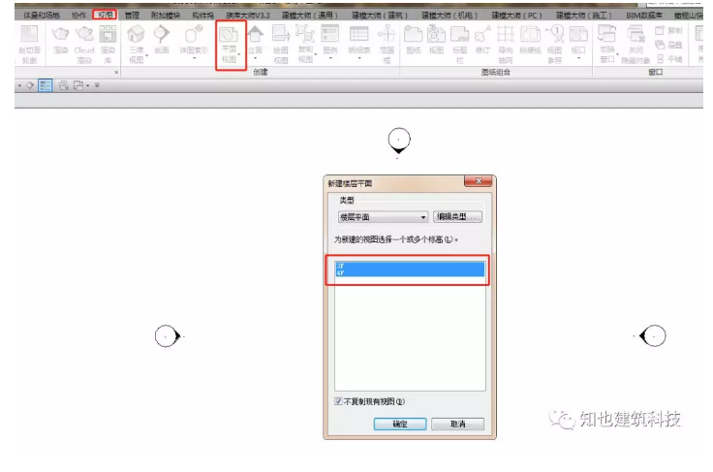The width and height of the screenshot is (713, 472).
Task: Click the highlighted quick access list icon
Action: pyautogui.click(x=45, y=85)
